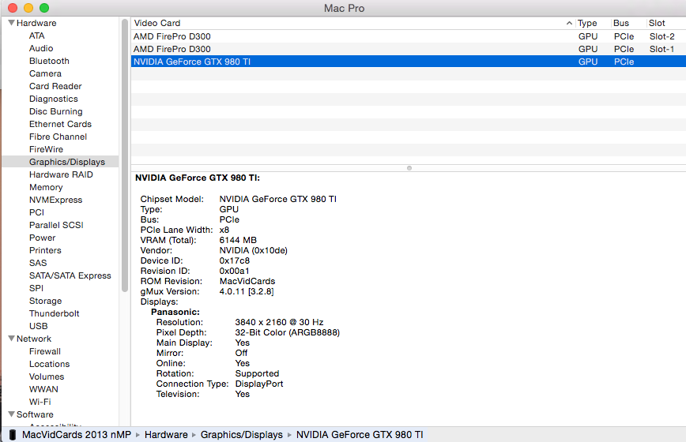The height and width of the screenshot is (442, 686).
Task: Click the Software section label
Action: [35, 414]
